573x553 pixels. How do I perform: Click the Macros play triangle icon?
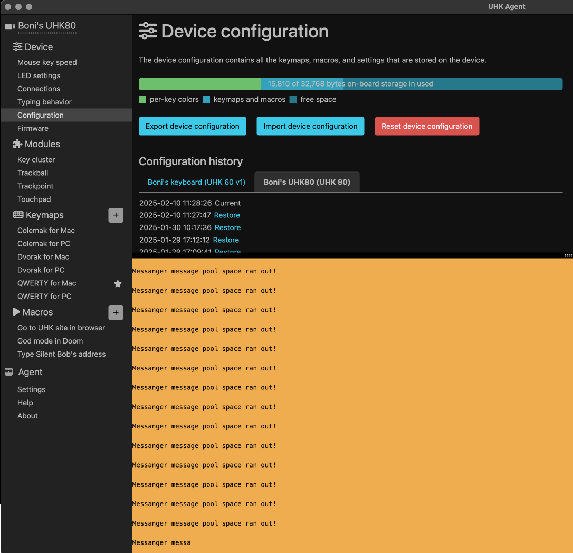(16, 312)
